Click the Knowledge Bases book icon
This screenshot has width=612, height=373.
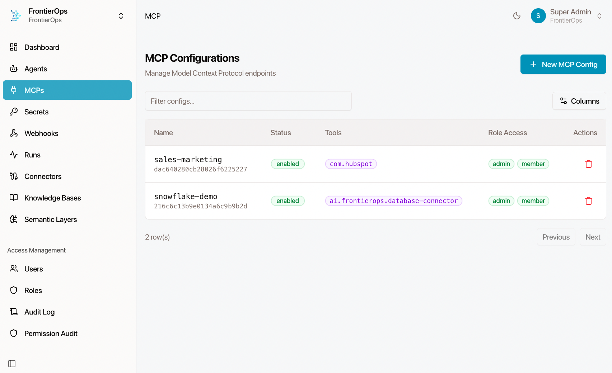coord(14,198)
